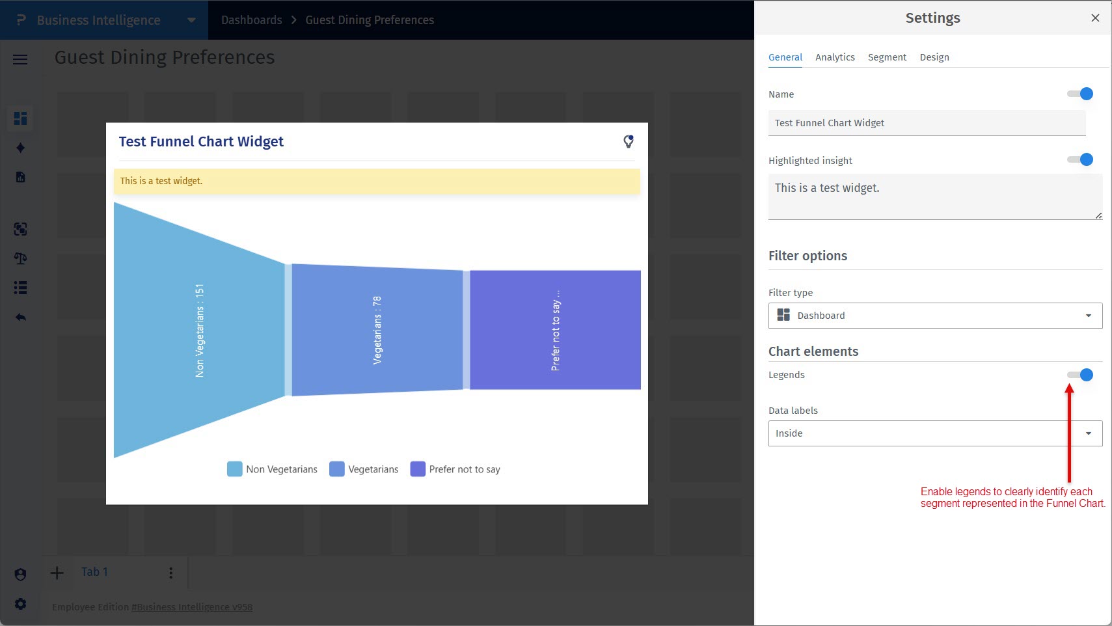Toggle the Name switch off
Image resolution: width=1112 pixels, height=626 pixels.
[x=1080, y=94]
